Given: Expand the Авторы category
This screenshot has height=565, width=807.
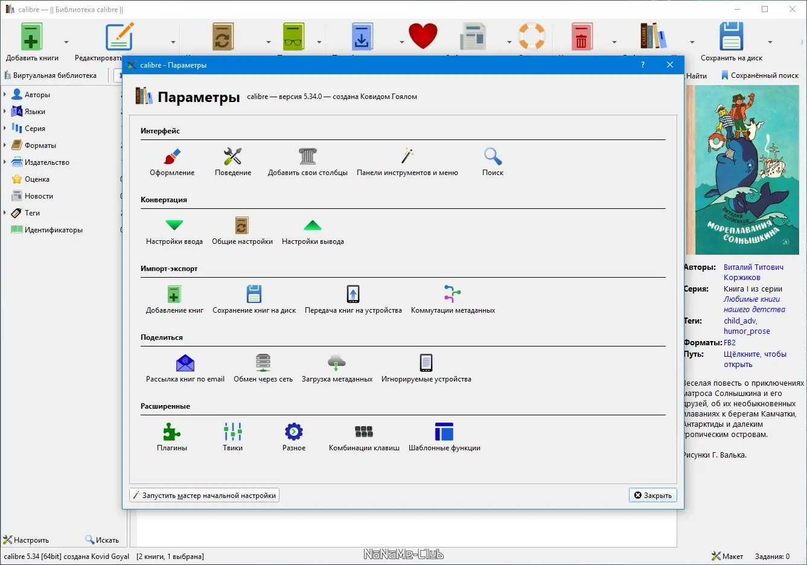Looking at the screenshot, I should pyautogui.click(x=5, y=95).
